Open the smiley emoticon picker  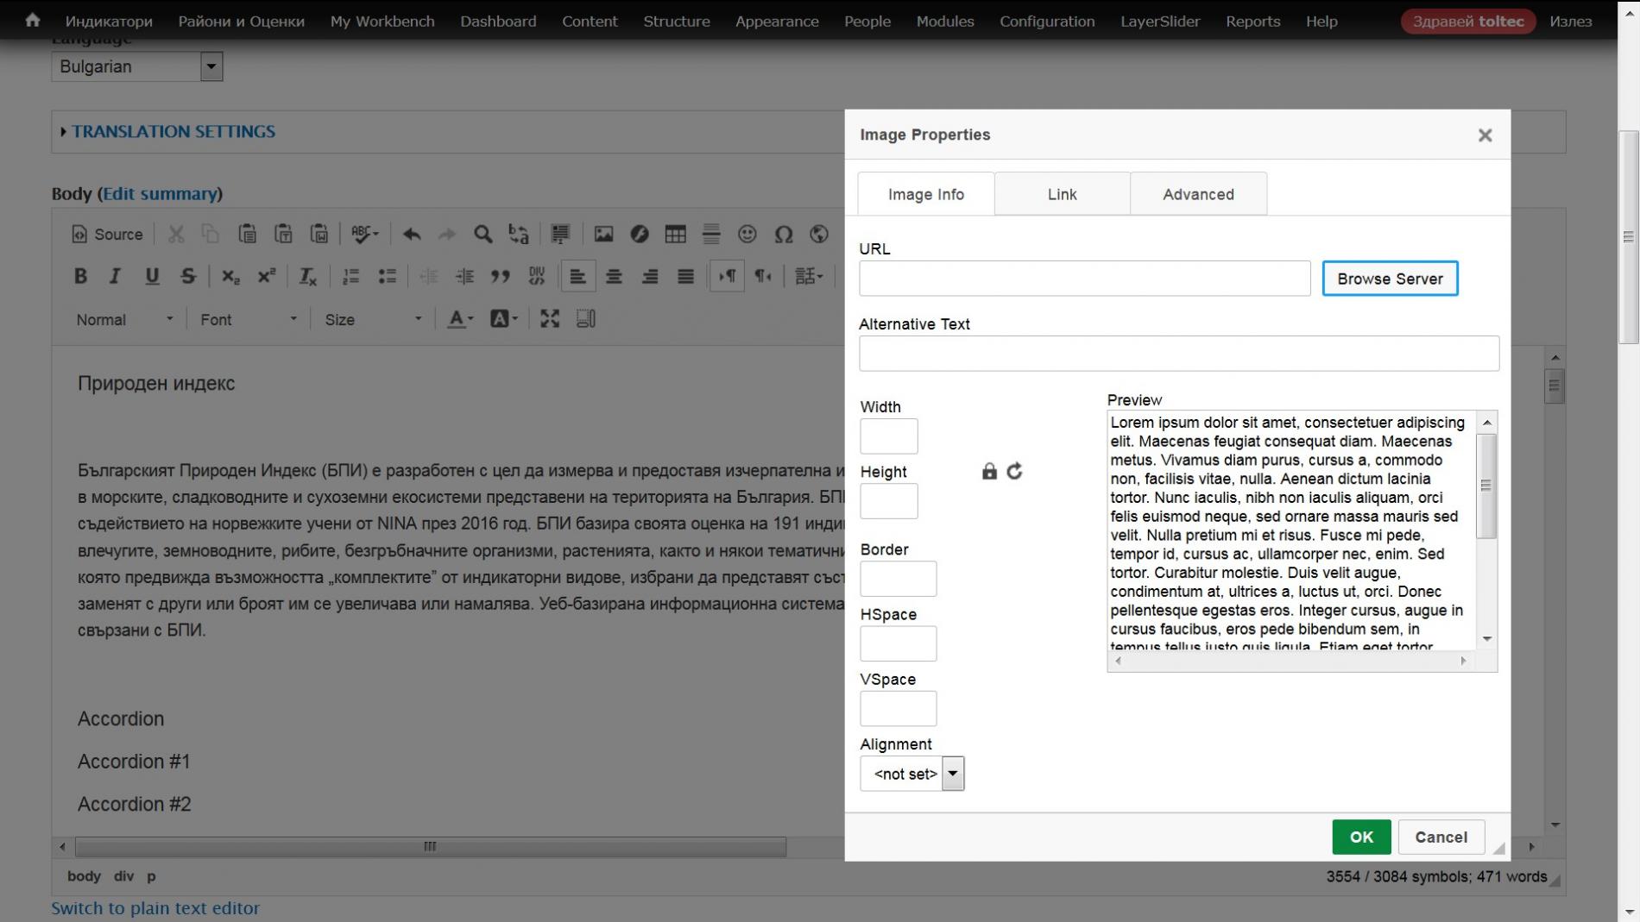point(747,234)
